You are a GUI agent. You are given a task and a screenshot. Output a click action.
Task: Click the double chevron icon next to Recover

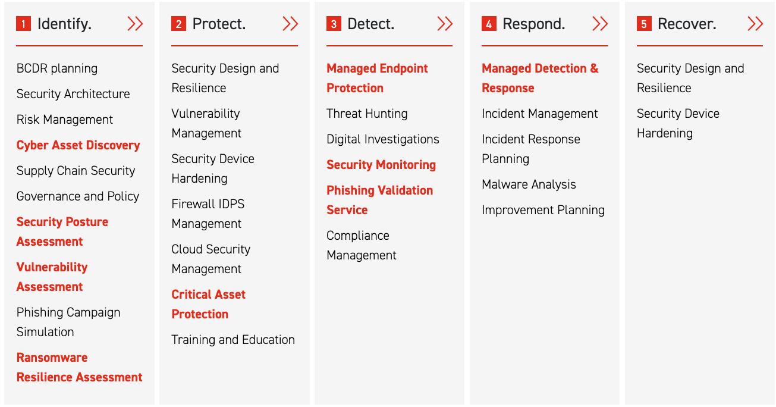(755, 24)
